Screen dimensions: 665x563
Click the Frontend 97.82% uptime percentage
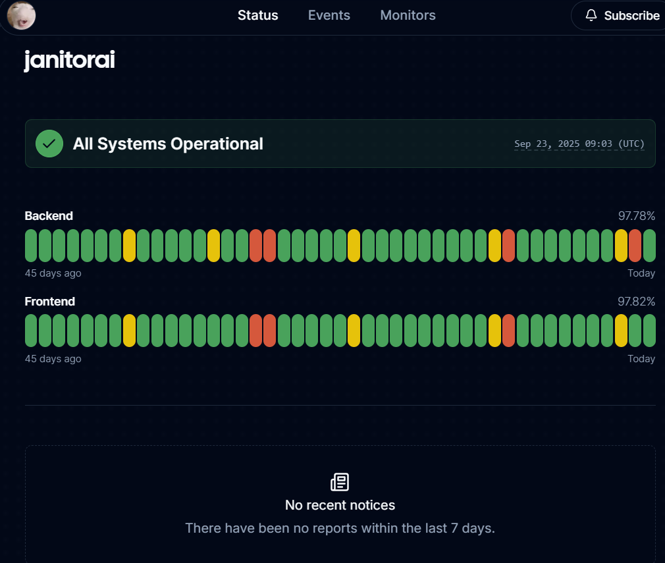tap(636, 302)
